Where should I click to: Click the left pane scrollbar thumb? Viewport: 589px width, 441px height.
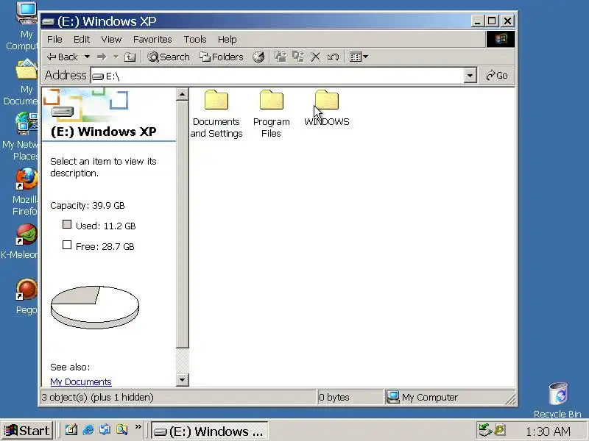click(x=182, y=224)
